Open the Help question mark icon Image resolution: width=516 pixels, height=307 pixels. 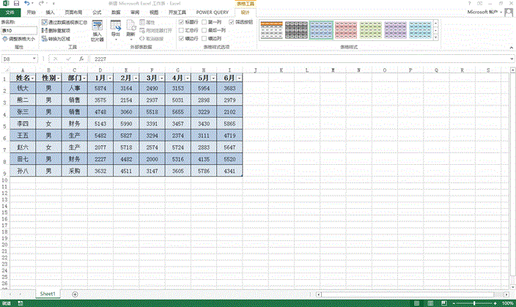[x=470, y=4]
